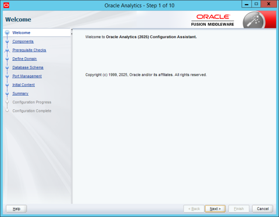Navigate to Port Management step
The width and height of the screenshot is (279, 217).
pos(27,76)
